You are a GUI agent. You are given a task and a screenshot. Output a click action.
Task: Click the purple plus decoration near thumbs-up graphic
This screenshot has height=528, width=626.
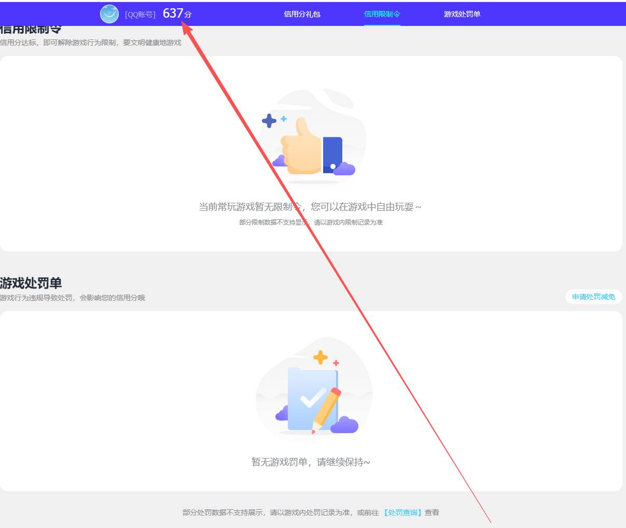pyautogui.click(x=269, y=120)
